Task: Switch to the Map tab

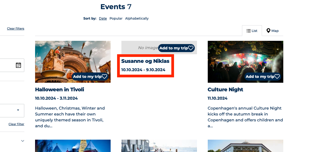Action: click(x=272, y=31)
